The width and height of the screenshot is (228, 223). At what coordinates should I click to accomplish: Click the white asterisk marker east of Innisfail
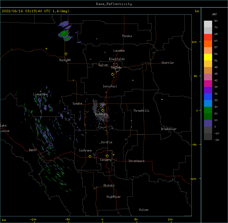click(x=133, y=80)
